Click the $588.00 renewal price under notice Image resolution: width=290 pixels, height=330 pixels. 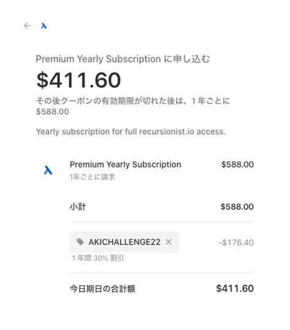pyautogui.click(x=53, y=112)
